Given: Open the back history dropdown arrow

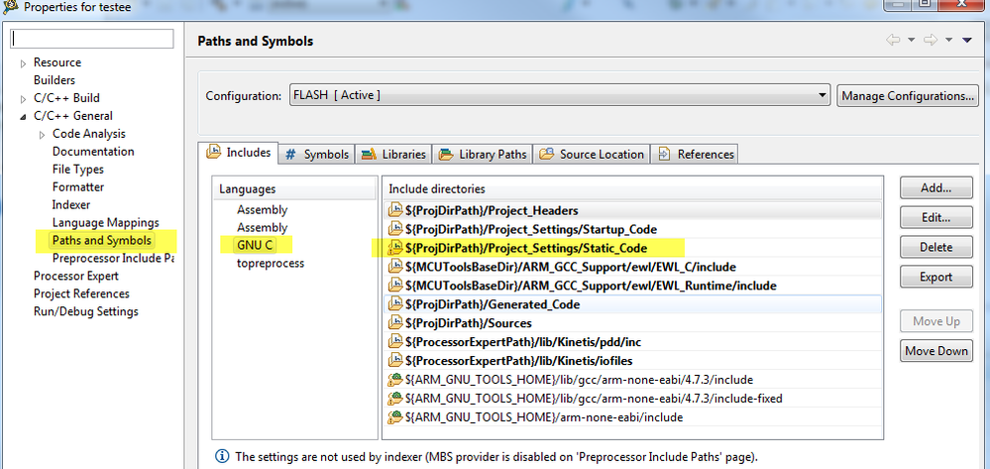Looking at the screenshot, I should coord(911,41).
